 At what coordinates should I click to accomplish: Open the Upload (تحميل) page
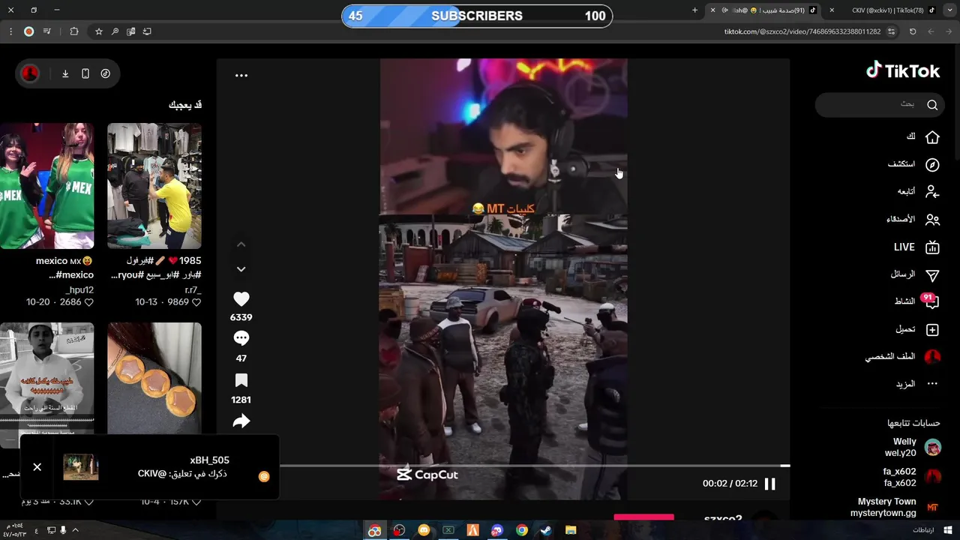[916, 329]
